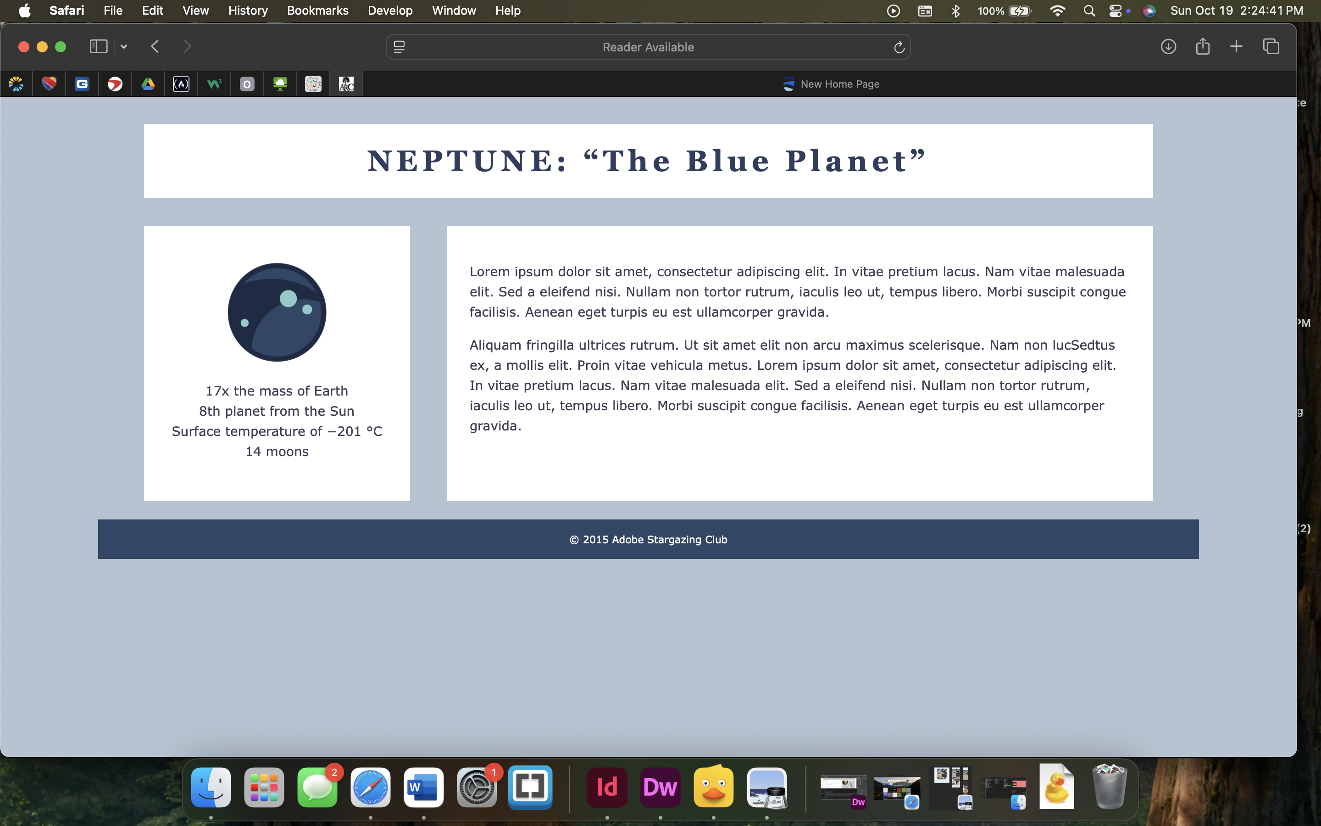
Task: Open the Google Drive pinned tab
Action: (148, 84)
